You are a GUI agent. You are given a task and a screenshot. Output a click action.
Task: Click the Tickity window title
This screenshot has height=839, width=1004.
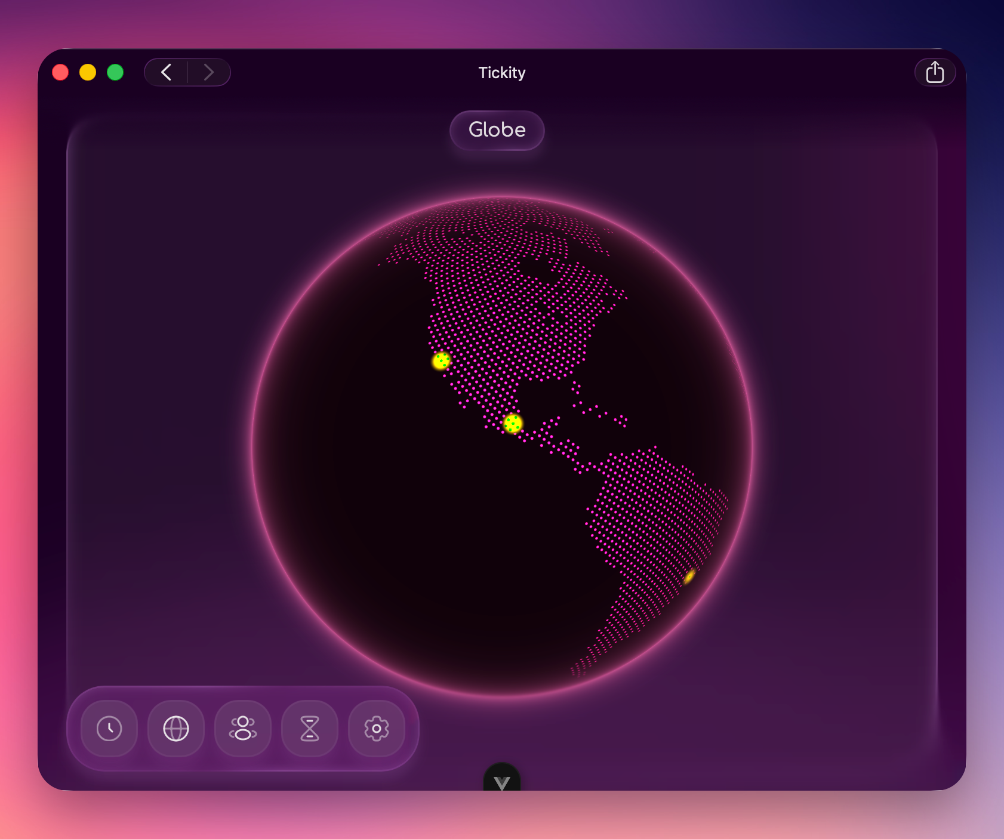point(502,73)
